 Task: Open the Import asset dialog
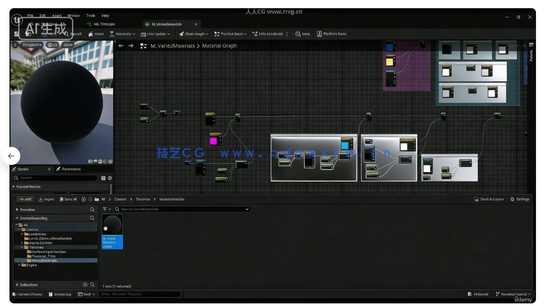tap(46, 199)
